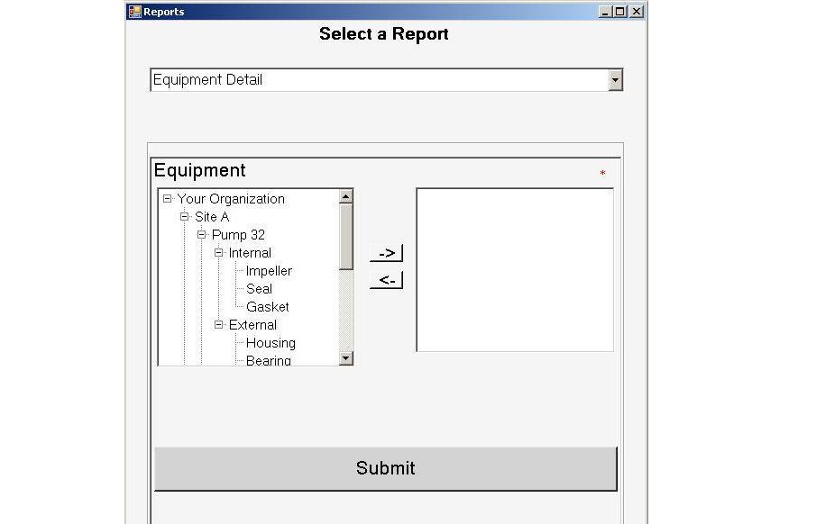Collapse the External tree node
The width and height of the screenshot is (816, 524).
tap(219, 325)
